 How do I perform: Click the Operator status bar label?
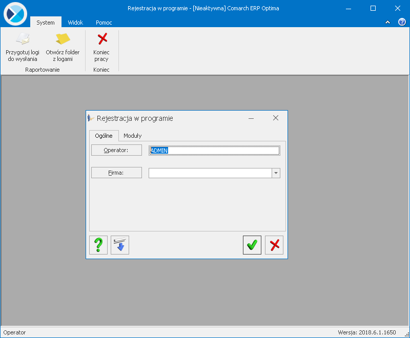pos(14,332)
